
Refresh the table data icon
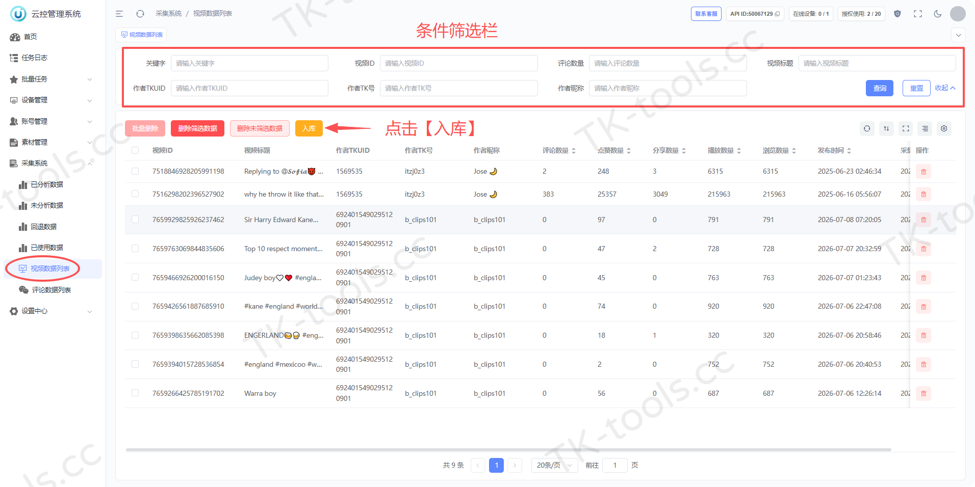point(867,128)
